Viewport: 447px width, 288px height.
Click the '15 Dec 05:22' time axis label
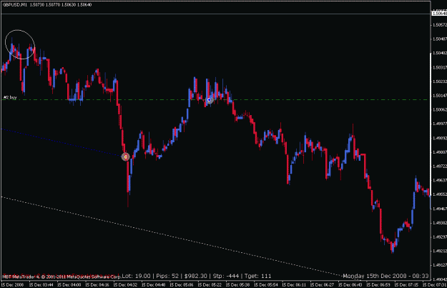click(x=210, y=284)
